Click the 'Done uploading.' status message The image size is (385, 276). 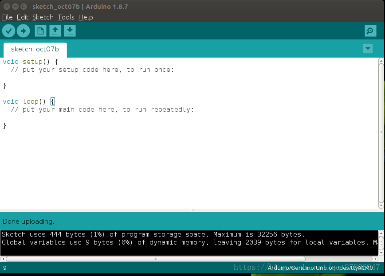(x=28, y=222)
